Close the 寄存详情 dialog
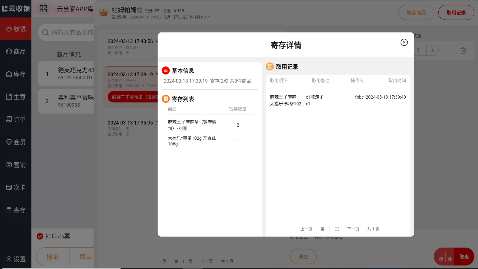The height and width of the screenshot is (269, 478). point(404,42)
